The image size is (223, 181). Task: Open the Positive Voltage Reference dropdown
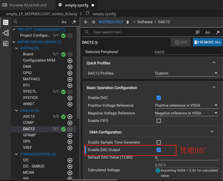coord(187,105)
